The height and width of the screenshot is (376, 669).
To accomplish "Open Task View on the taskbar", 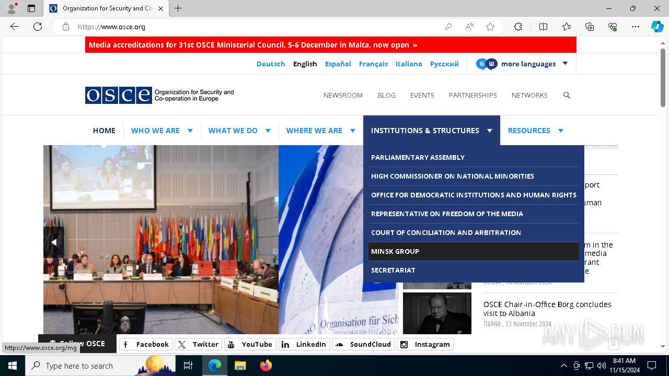I will click(x=188, y=366).
